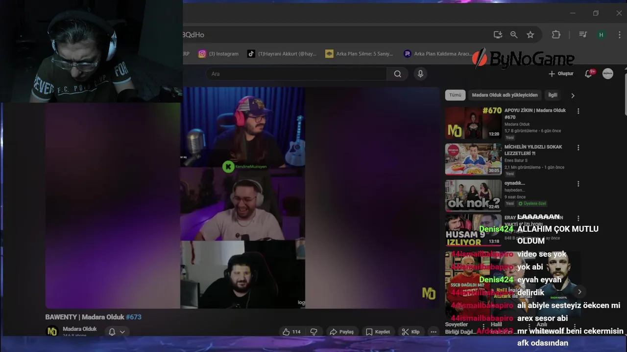Click the title APOYU ZIKIN | Madara Olduk #670
Screen dimensions: 627x352
coord(535,113)
